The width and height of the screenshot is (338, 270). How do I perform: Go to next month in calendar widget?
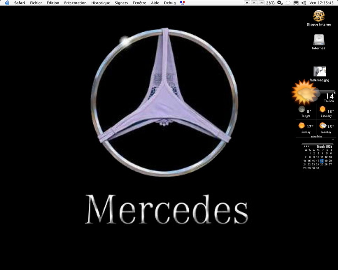(308, 146)
